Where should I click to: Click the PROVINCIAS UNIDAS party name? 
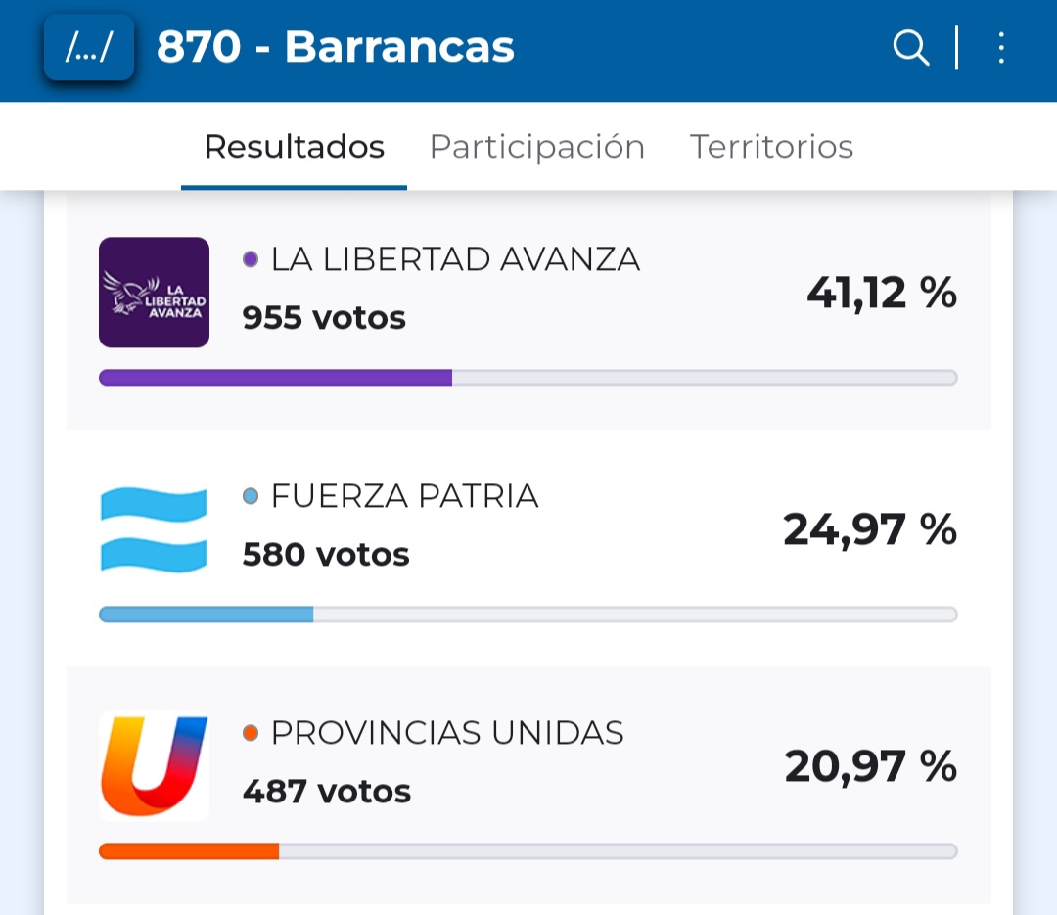447,733
